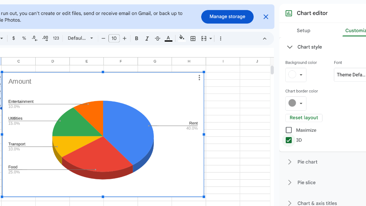The image size is (366, 206).
Task: Enable the Maximize checkbox
Action: coord(289,130)
